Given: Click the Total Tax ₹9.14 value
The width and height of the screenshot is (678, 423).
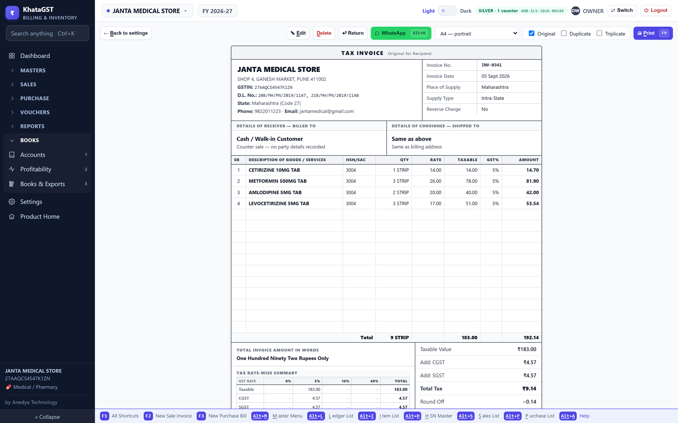Looking at the screenshot, I should [529, 389].
